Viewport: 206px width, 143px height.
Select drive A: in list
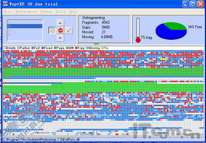coord(25,22)
